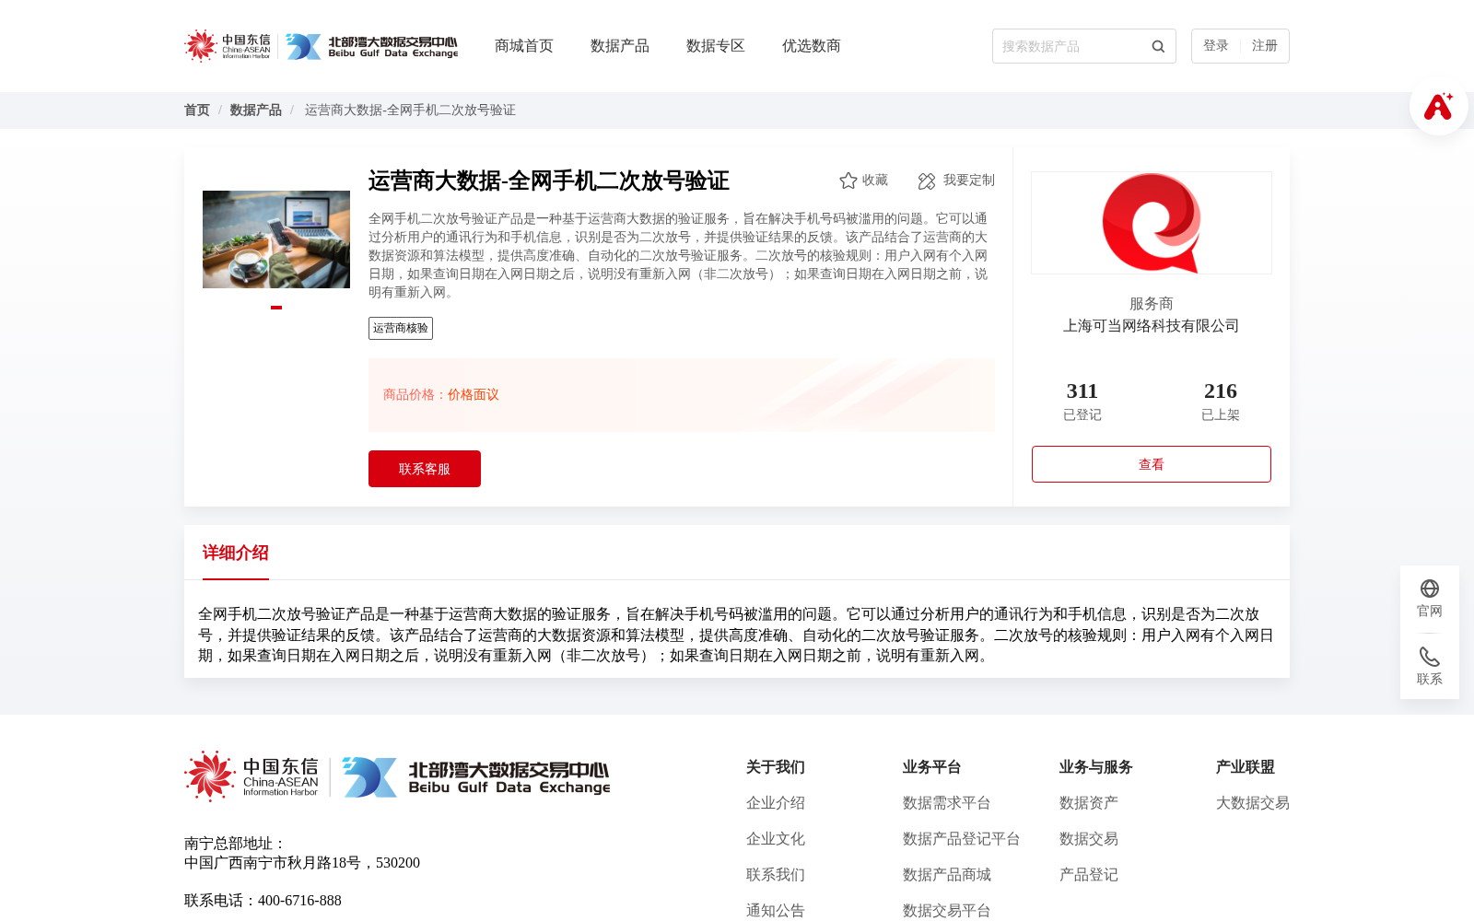The image size is (1474, 921).
Task: Open the 数据产品 navigation item
Action: (620, 46)
